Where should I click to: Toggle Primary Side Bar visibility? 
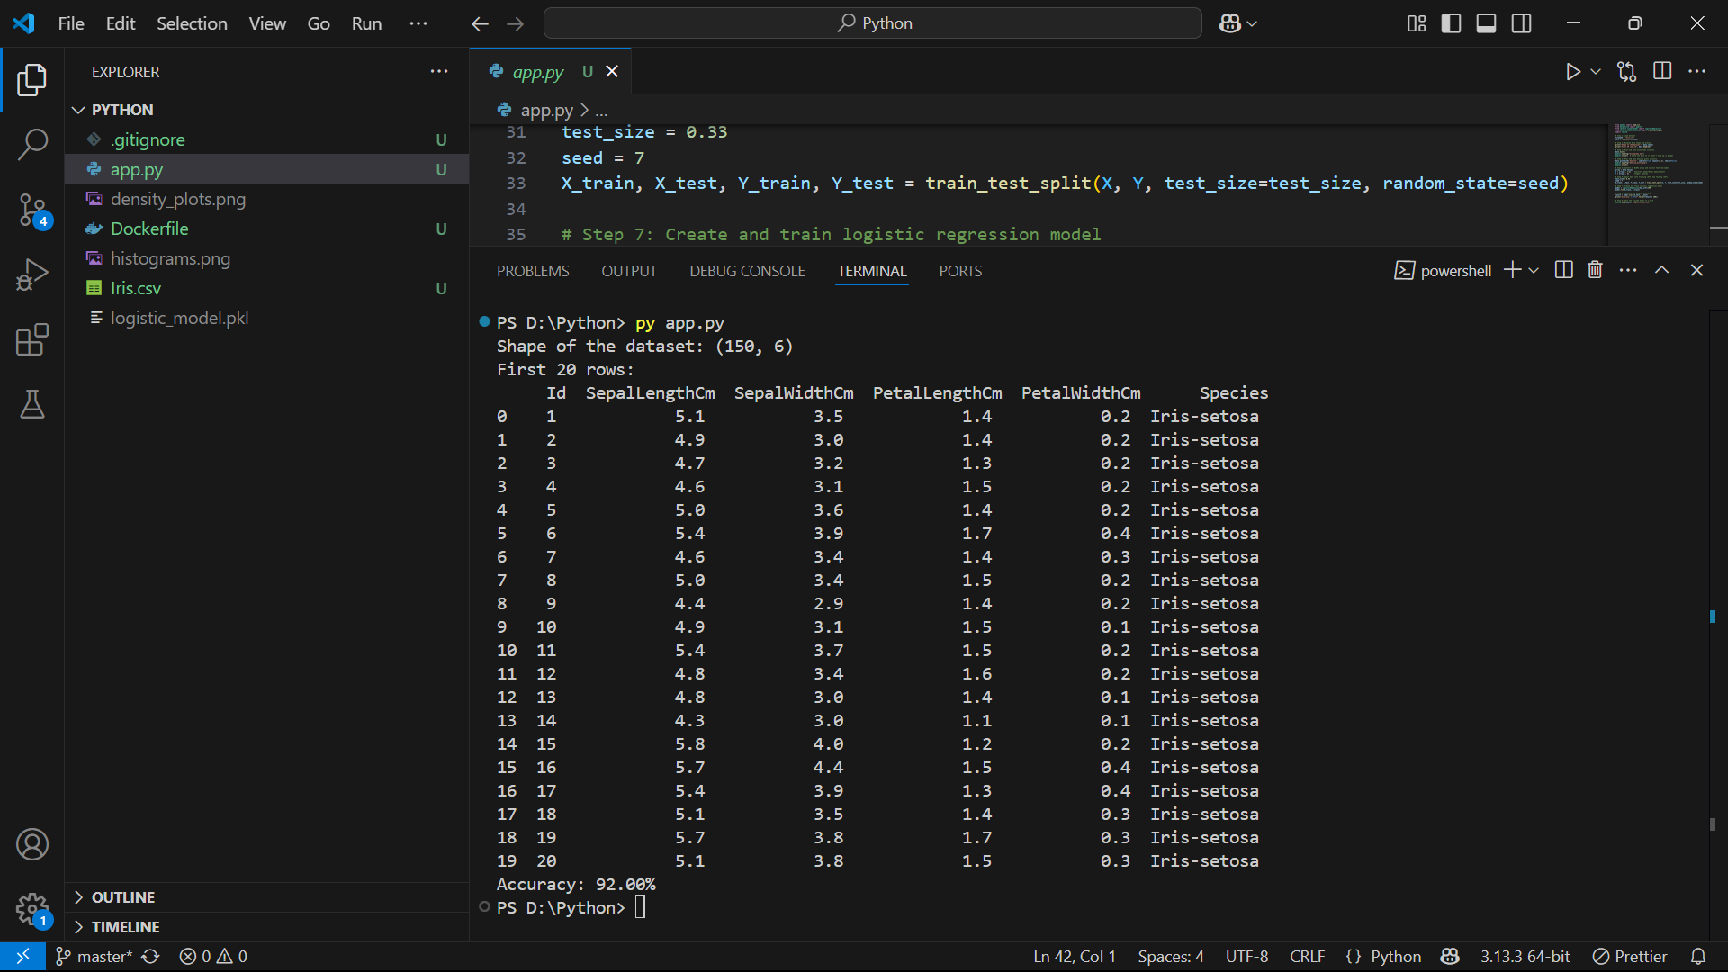pos(1452,23)
